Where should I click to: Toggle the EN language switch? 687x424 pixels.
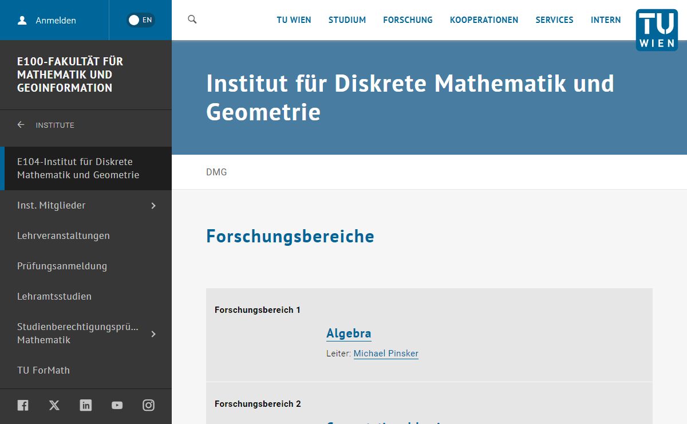click(x=141, y=20)
